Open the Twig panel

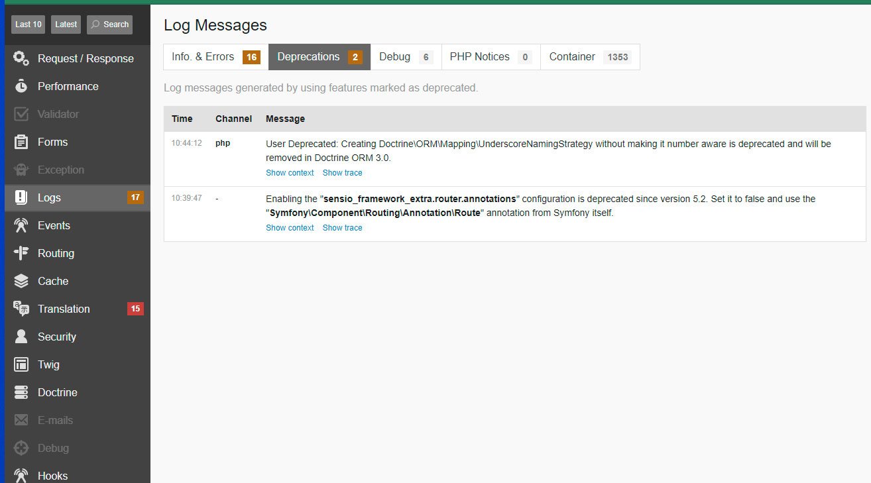click(x=78, y=364)
